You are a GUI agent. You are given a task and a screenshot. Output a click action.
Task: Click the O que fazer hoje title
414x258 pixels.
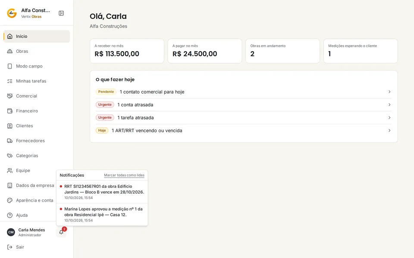coord(115,80)
